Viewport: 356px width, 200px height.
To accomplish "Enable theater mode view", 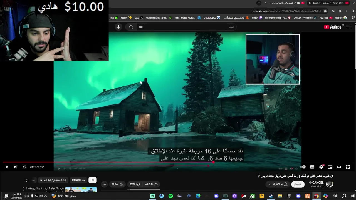I will tap(339, 167).
